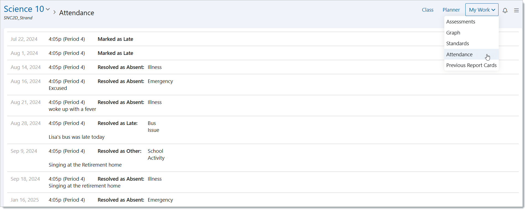Open the Planner link
The width and height of the screenshot is (527, 211).
451,10
